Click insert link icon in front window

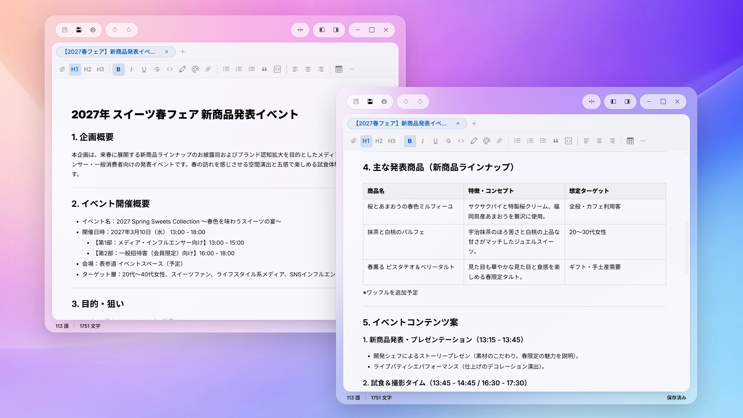pyautogui.click(x=499, y=141)
